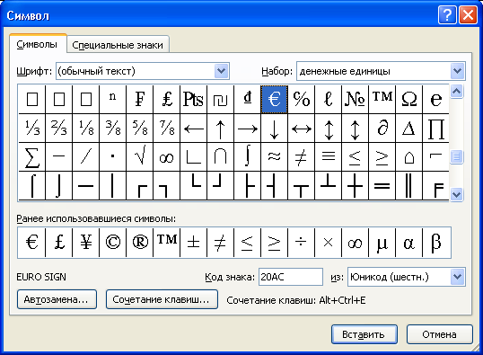This screenshot has width=483, height=355.
Task: Select the down arrow symbol
Action: pyautogui.click(x=274, y=128)
